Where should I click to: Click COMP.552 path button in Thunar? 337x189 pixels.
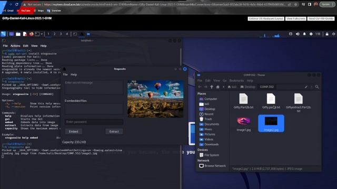click(x=267, y=87)
